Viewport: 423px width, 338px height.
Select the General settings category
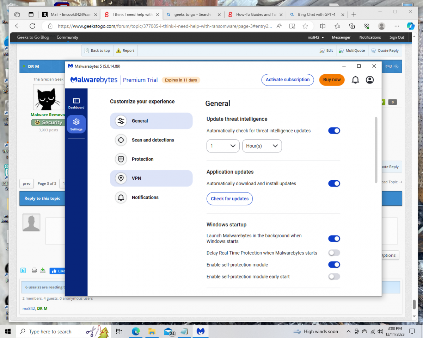pyautogui.click(x=151, y=121)
